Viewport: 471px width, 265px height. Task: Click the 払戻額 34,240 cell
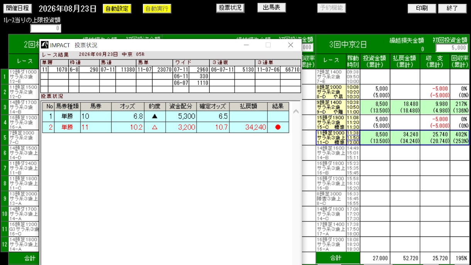248,127
